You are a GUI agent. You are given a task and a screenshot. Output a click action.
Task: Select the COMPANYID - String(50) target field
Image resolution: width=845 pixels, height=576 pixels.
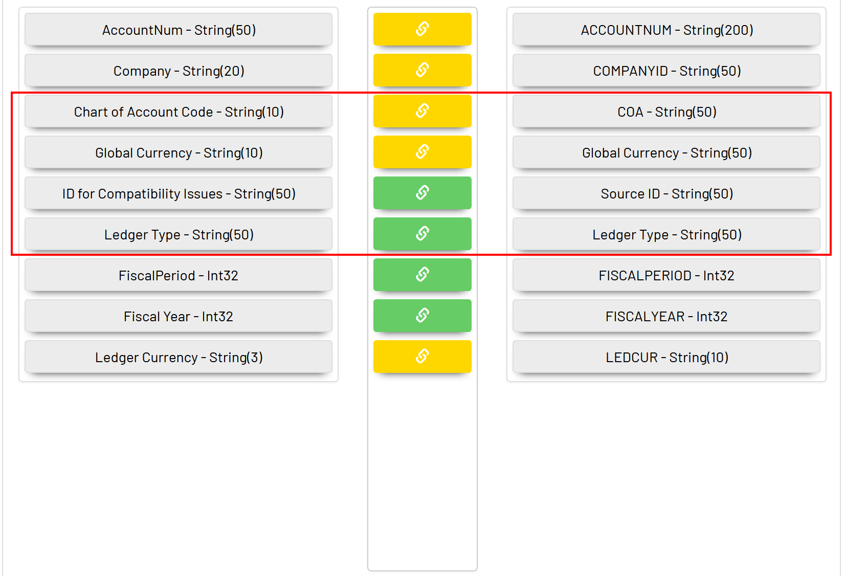coord(666,71)
